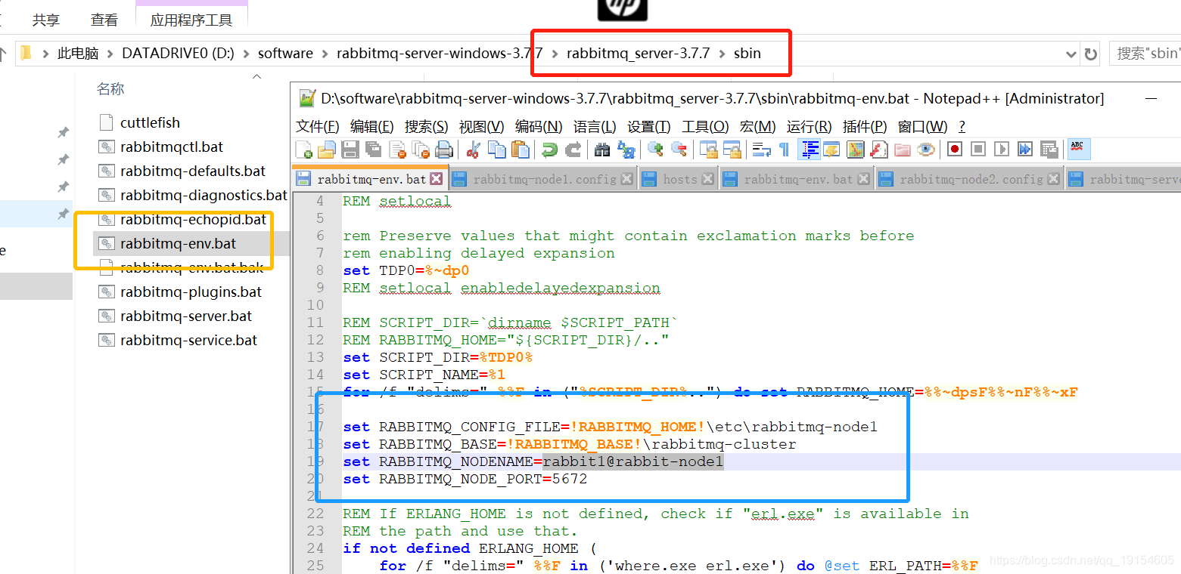Expand chevron right of software breadcrumb
The width and height of the screenshot is (1181, 574).
coord(325,54)
